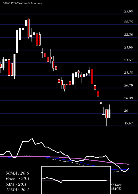Select the 20.39 price axis label

(128, 98)
